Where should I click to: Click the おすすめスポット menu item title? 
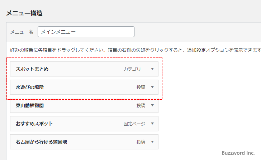pyautogui.click(x=34, y=124)
